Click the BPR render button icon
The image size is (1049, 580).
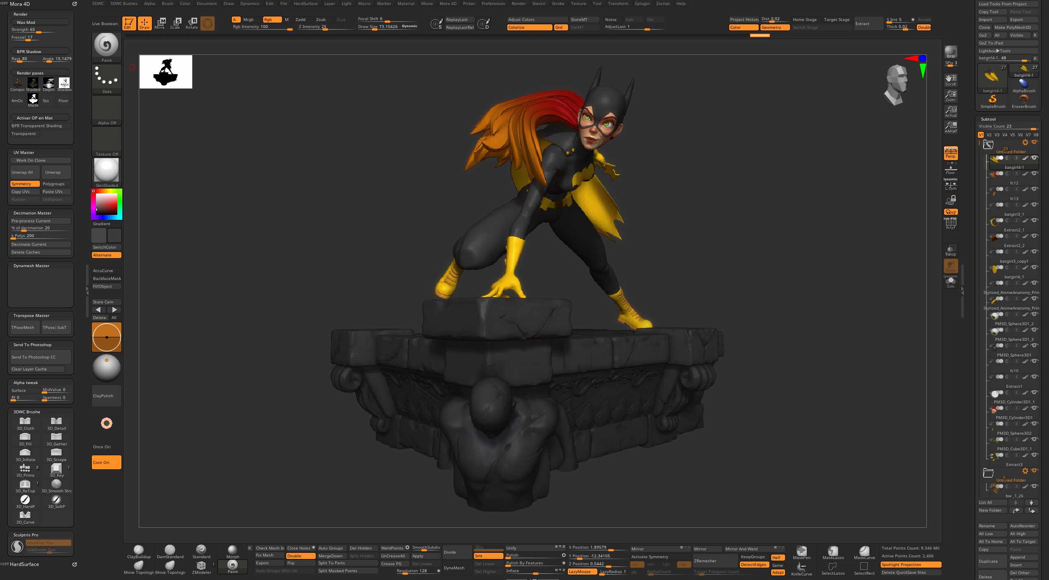tap(951, 52)
